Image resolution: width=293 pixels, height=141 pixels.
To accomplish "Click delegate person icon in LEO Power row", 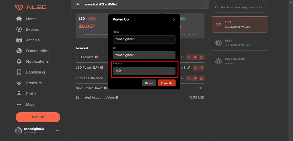I will point(202,68).
